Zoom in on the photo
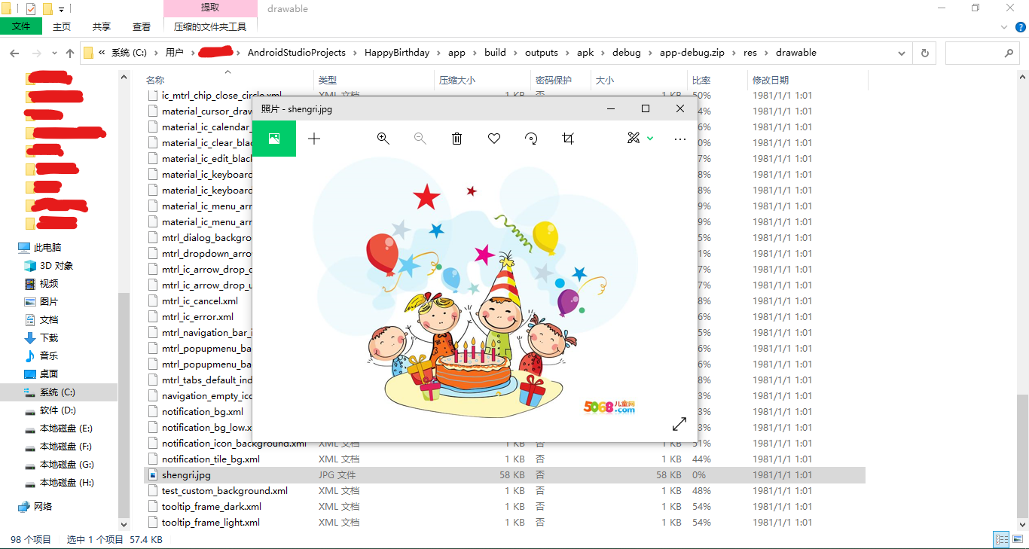 tap(383, 139)
